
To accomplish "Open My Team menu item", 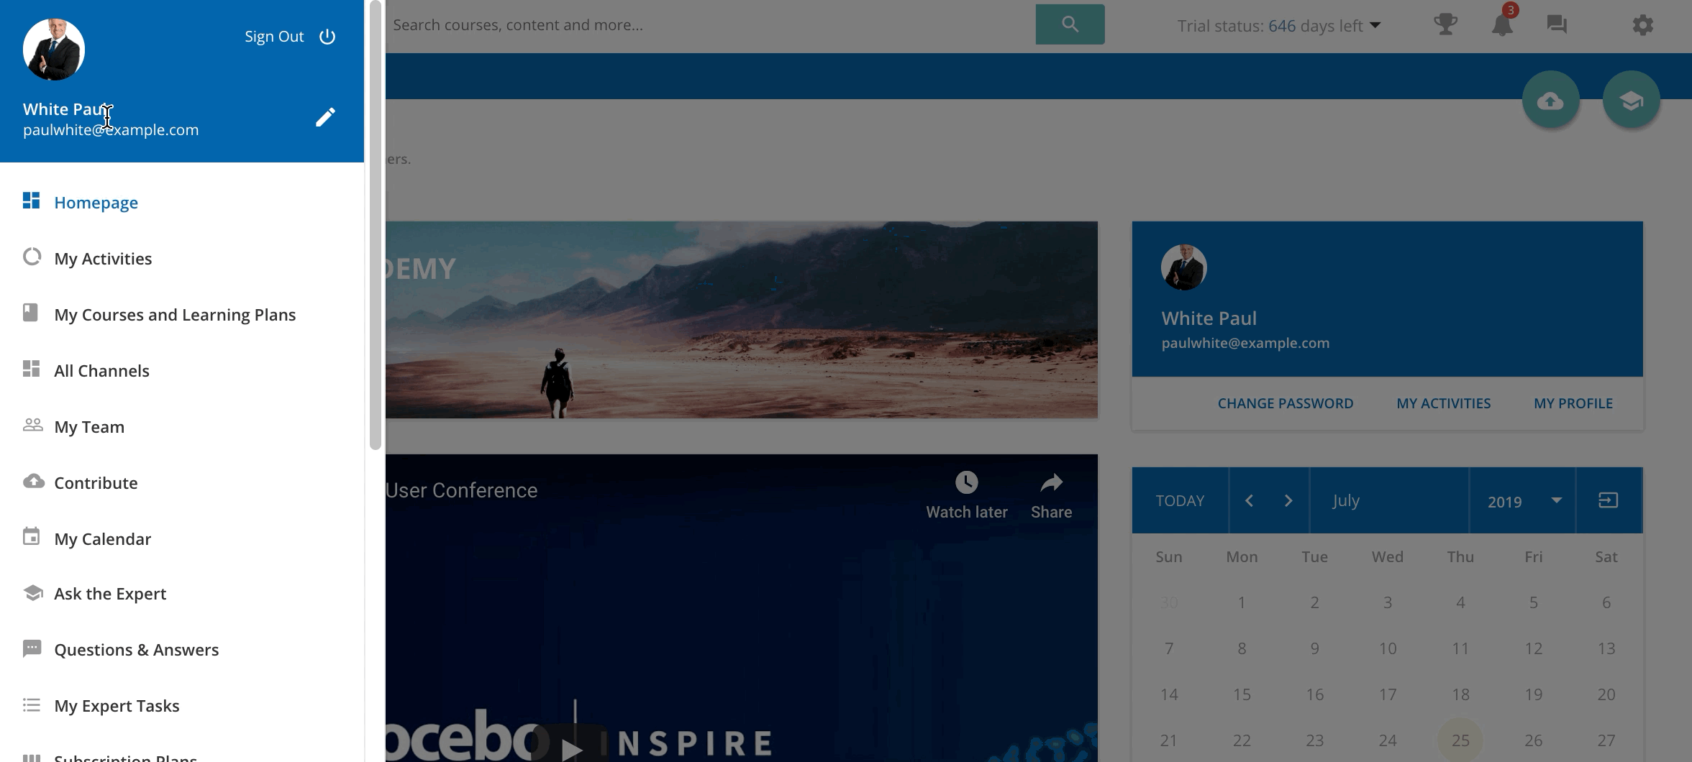I will click(89, 427).
